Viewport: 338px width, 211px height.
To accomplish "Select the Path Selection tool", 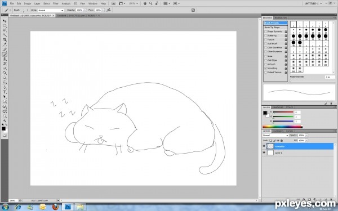I will pos(5,97).
